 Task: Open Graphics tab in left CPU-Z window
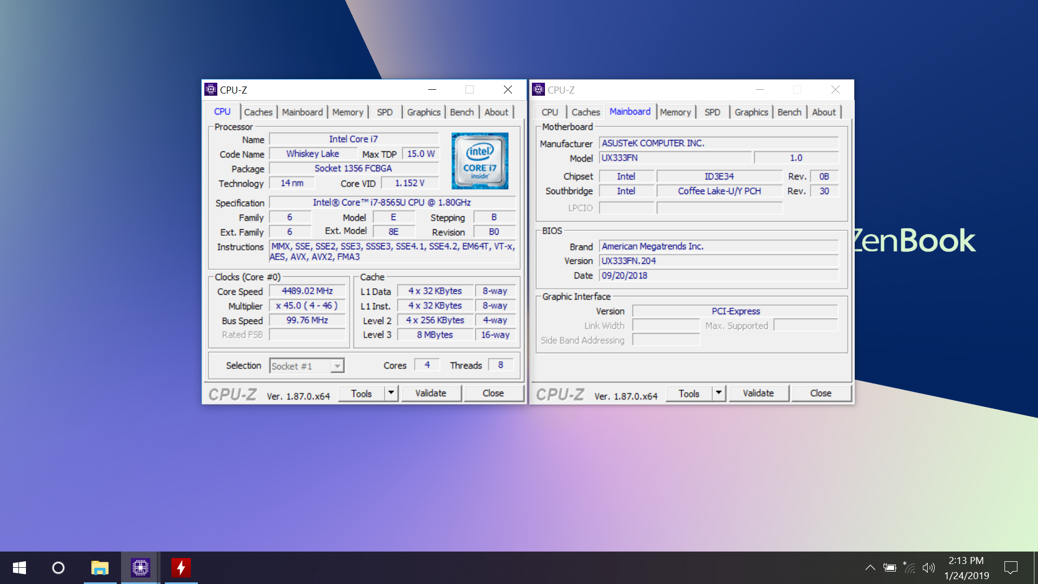pyautogui.click(x=424, y=112)
